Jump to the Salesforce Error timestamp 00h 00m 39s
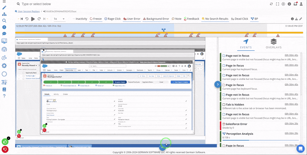The height and width of the screenshot is (155, 307). (291, 124)
